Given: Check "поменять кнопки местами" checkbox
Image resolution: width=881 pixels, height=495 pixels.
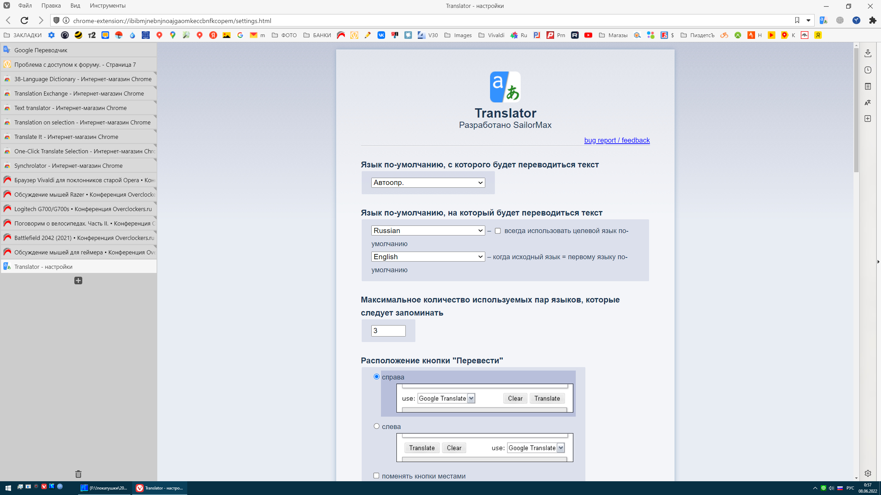Looking at the screenshot, I should pyautogui.click(x=376, y=476).
